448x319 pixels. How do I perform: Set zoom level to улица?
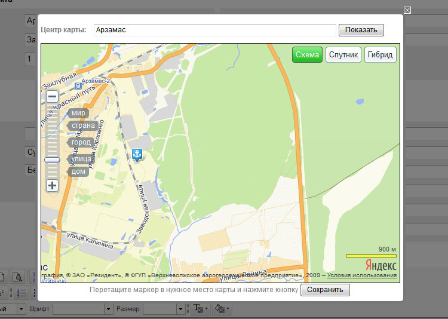(81, 159)
